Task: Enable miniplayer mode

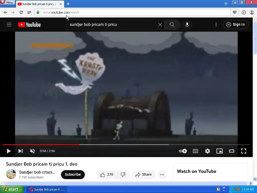Action: [220, 151]
